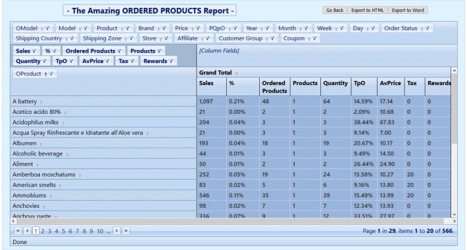This screenshot has height=250, width=467.
Task: Go to the previous page arrow
Action: 28,231
